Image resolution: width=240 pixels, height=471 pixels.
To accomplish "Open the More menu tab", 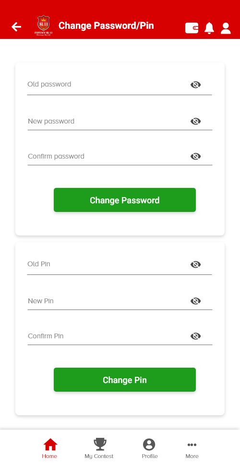I will 192,448.
